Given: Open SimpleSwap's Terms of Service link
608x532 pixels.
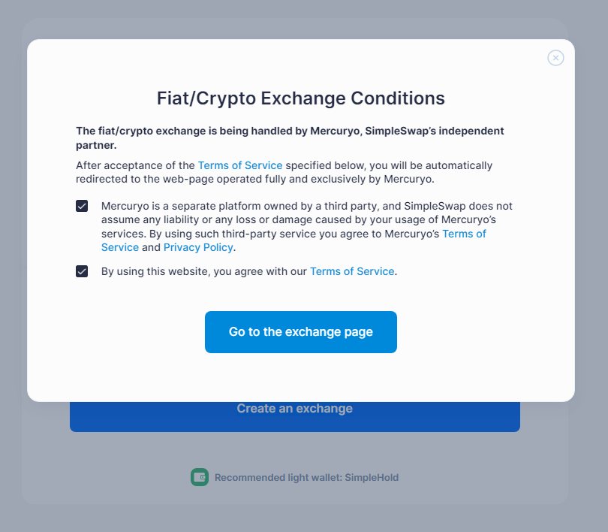Looking at the screenshot, I should click(352, 271).
